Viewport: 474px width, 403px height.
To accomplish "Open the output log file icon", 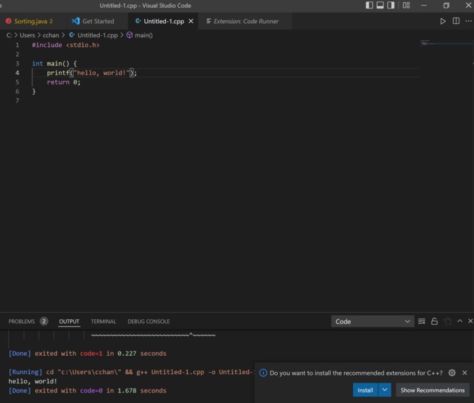I will point(447,321).
